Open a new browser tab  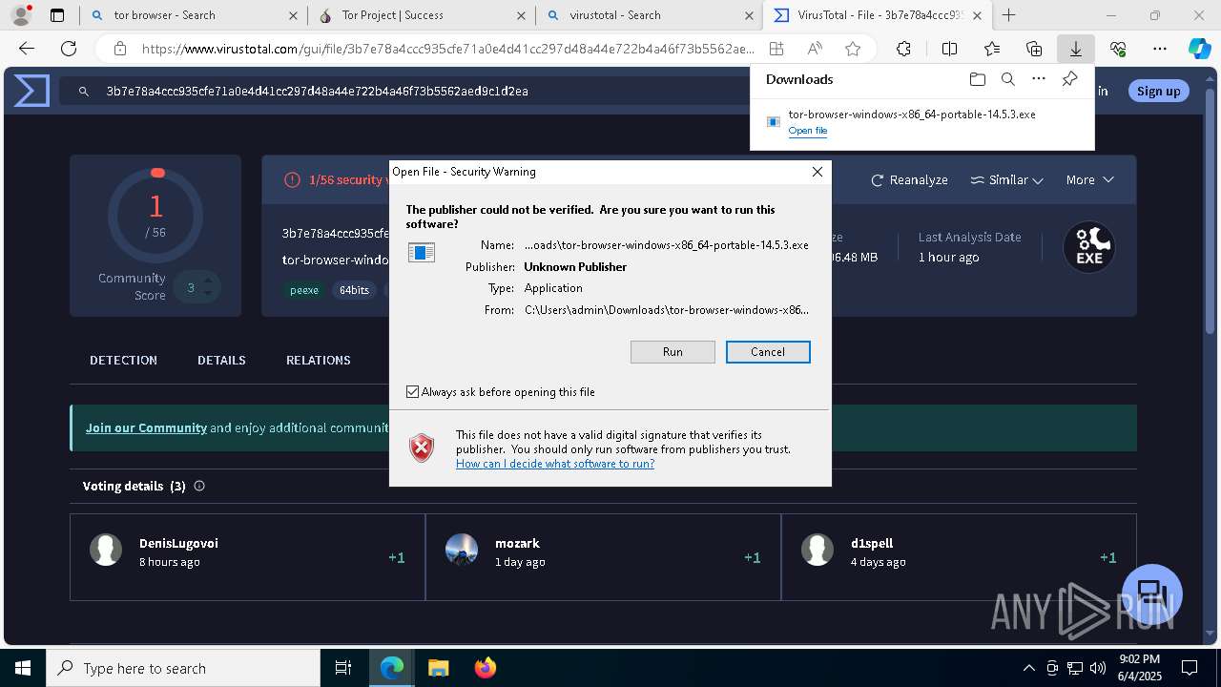[x=1009, y=15]
